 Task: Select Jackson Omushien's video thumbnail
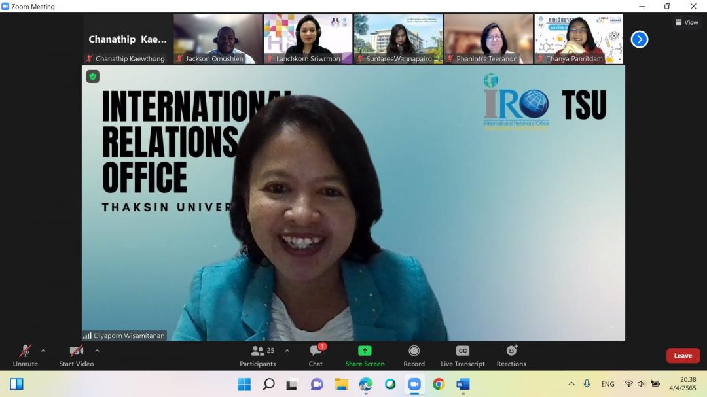click(218, 39)
